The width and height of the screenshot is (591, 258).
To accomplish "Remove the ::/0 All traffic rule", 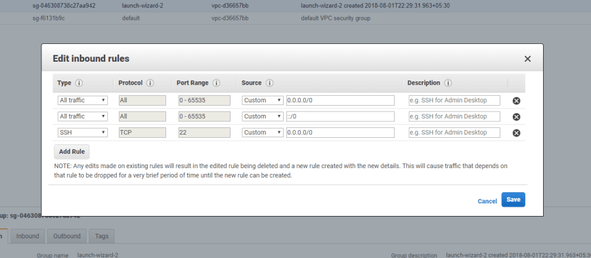I will [516, 117].
